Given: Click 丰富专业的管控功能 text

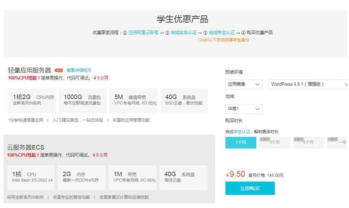Looking at the screenshot, I should 71,197.
